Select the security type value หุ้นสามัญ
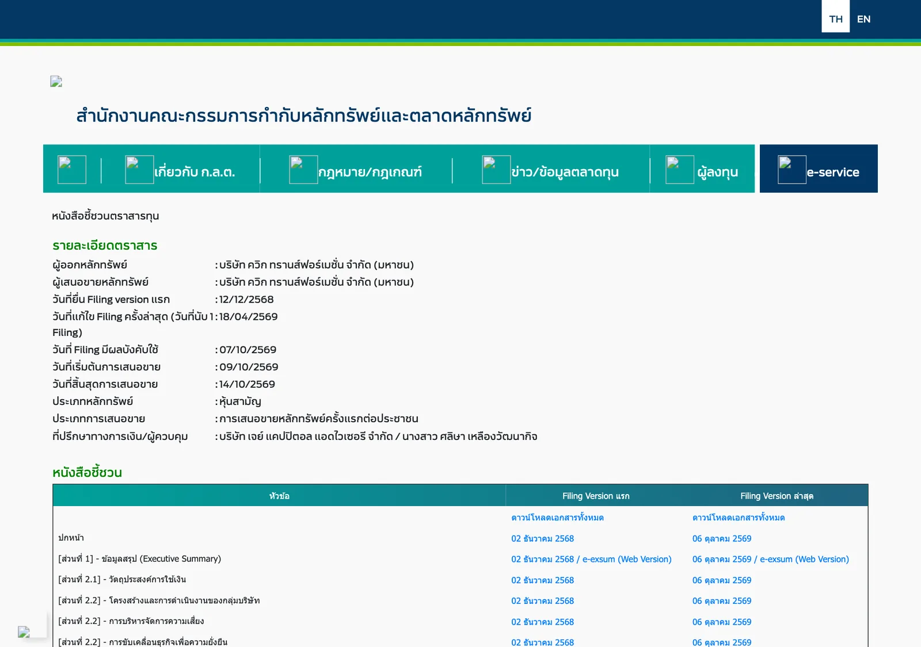Image resolution: width=921 pixels, height=647 pixels. pos(240,401)
